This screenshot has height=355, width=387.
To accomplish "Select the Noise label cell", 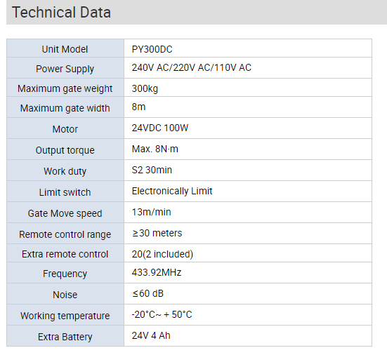I will tap(65, 294).
